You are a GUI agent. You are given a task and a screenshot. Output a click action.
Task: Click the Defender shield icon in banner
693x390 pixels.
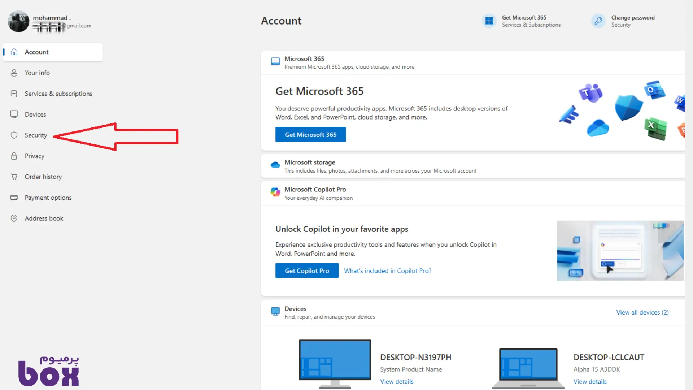[629, 107]
